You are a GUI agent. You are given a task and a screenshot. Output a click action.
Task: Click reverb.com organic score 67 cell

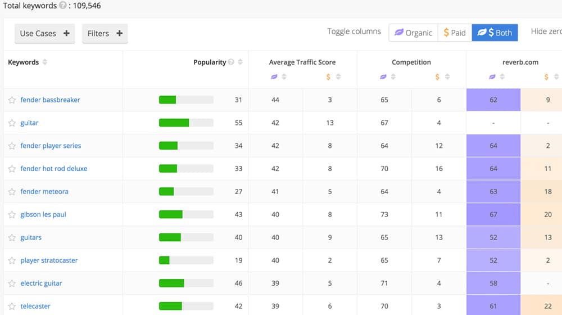(493, 214)
